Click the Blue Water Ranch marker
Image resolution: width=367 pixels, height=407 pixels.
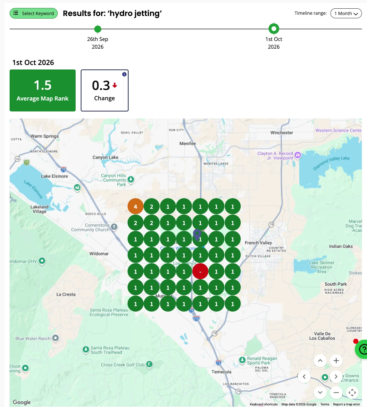coord(55,338)
